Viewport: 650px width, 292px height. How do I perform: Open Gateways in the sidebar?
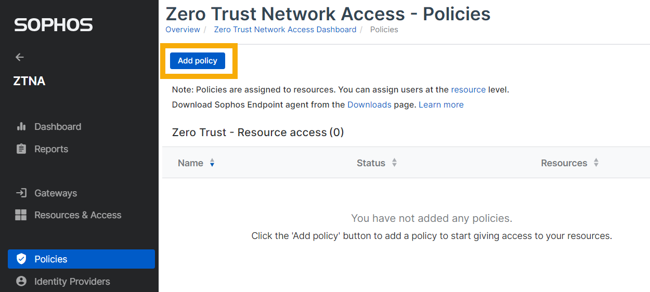[x=56, y=193]
